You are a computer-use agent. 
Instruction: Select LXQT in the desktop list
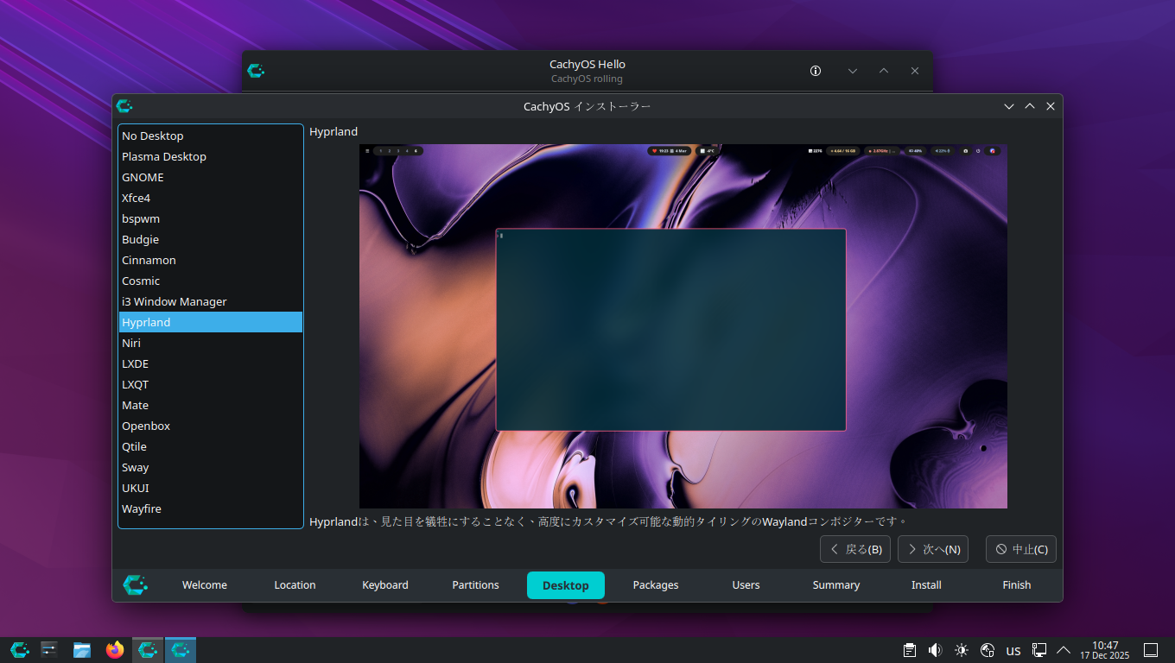[211, 384]
